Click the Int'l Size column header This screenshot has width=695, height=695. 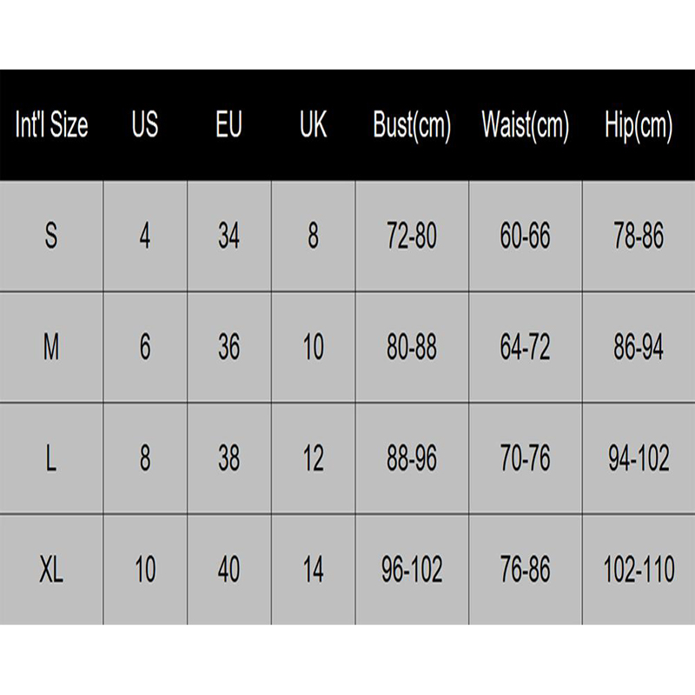(x=51, y=126)
